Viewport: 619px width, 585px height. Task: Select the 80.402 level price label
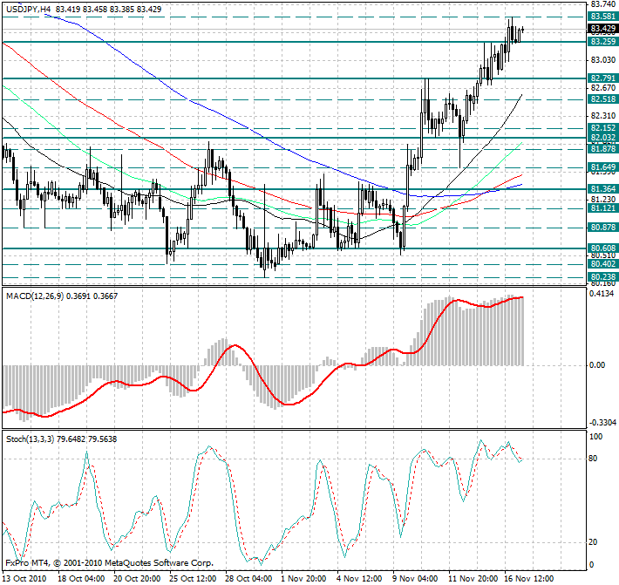click(602, 264)
